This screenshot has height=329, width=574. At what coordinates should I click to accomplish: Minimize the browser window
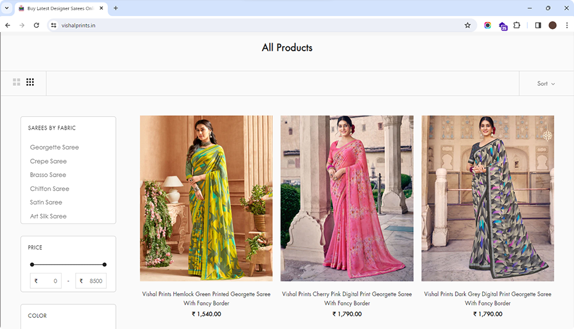pos(530,8)
